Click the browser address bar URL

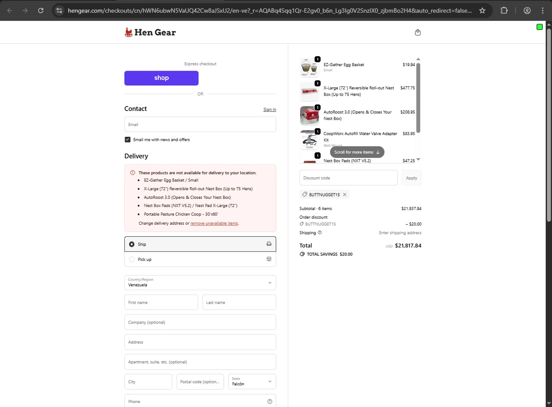point(270,11)
